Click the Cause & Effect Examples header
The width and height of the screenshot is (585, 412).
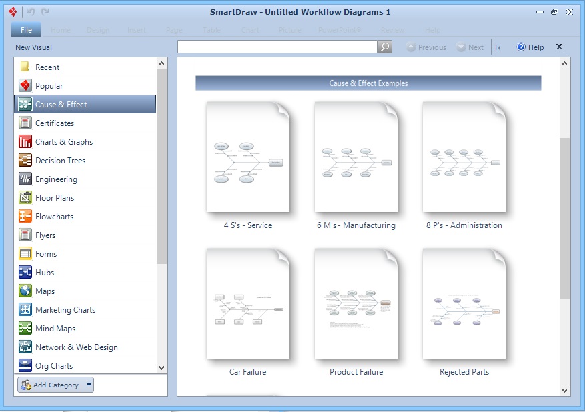click(x=368, y=83)
